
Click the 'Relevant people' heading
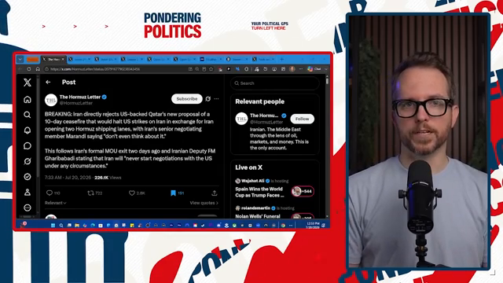pyautogui.click(x=260, y=101)
